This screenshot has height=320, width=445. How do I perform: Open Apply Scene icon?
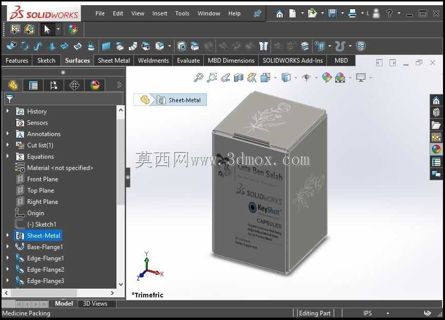click(x=340, y=78)
